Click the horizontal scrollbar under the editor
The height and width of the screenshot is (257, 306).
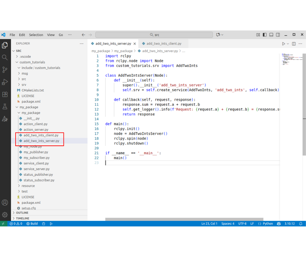coord(184,219)
